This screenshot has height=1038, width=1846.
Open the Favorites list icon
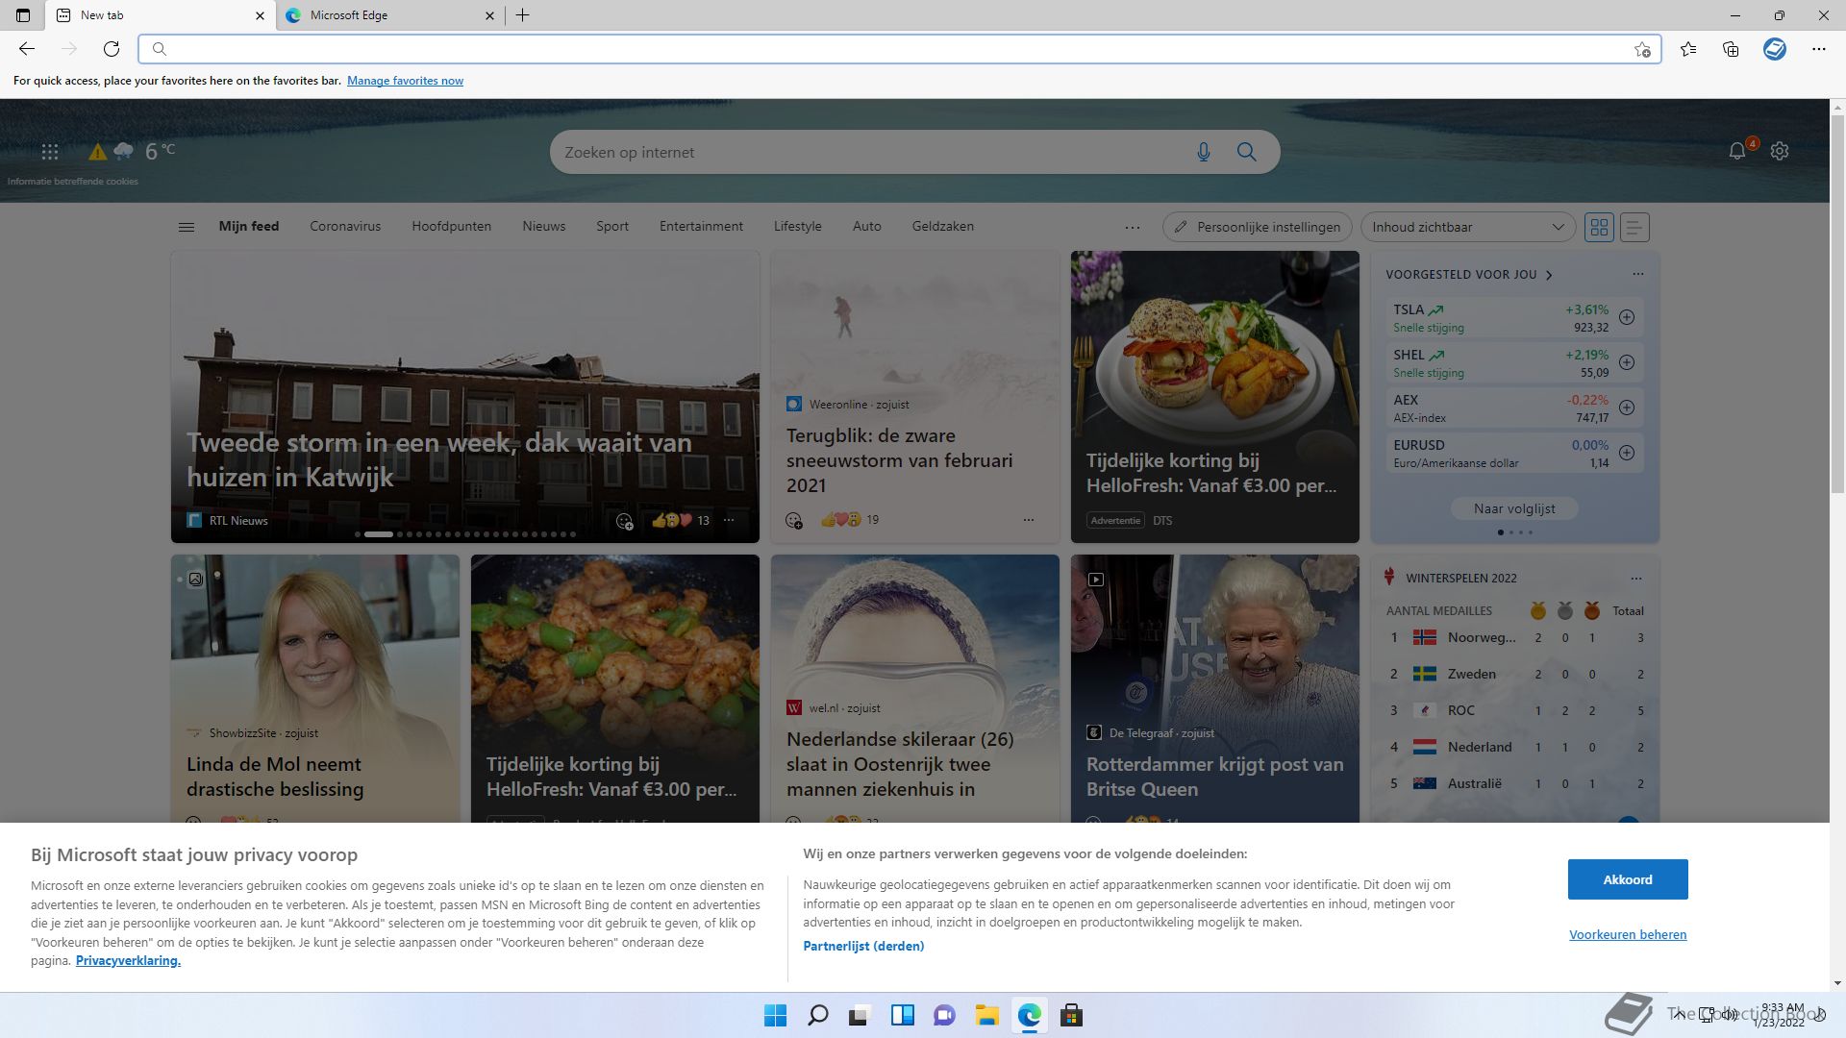coord(1688,49)
